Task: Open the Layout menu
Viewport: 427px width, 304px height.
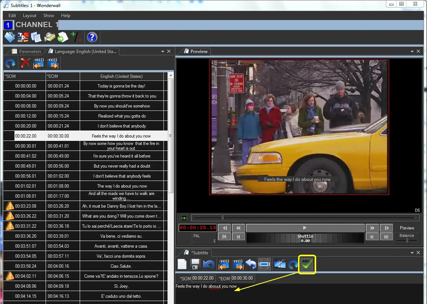Action: click(30, 16)
